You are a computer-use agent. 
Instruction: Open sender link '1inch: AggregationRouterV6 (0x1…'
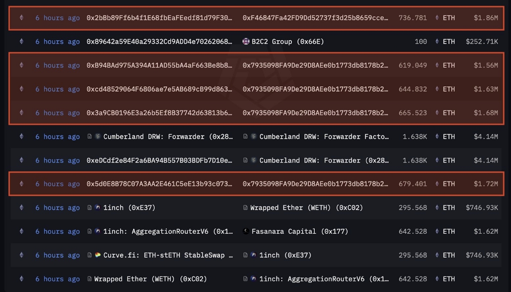point(168,231)
